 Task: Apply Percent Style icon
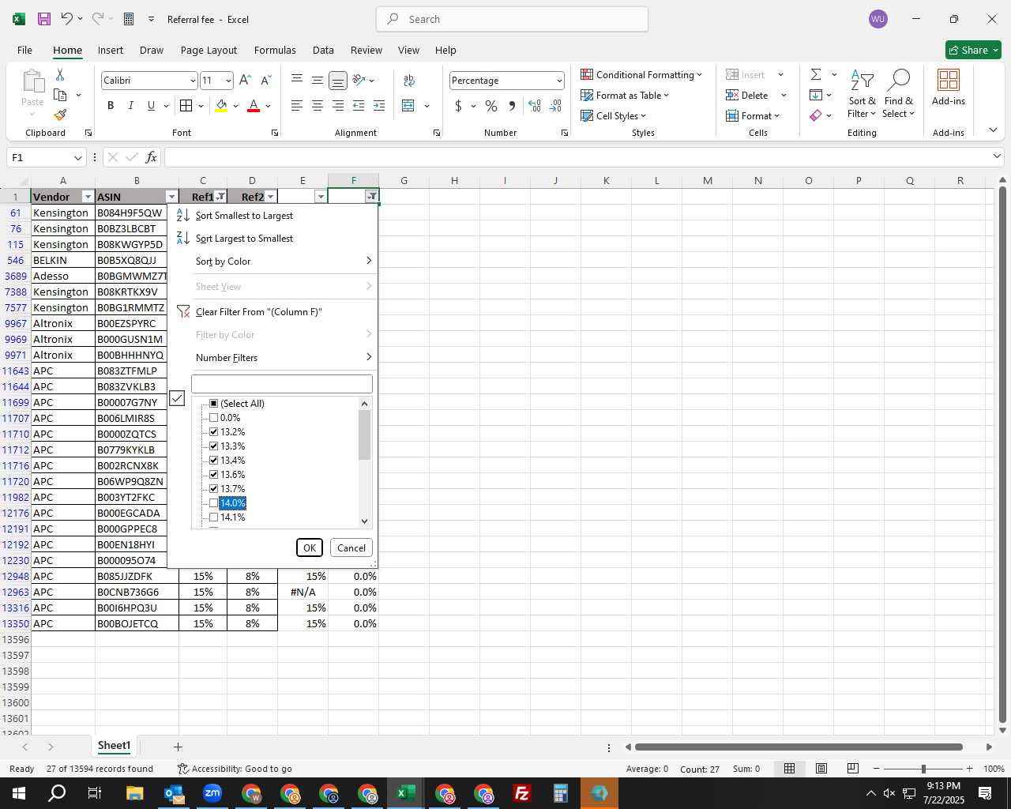pyautogui.click(x=491, y=106)
